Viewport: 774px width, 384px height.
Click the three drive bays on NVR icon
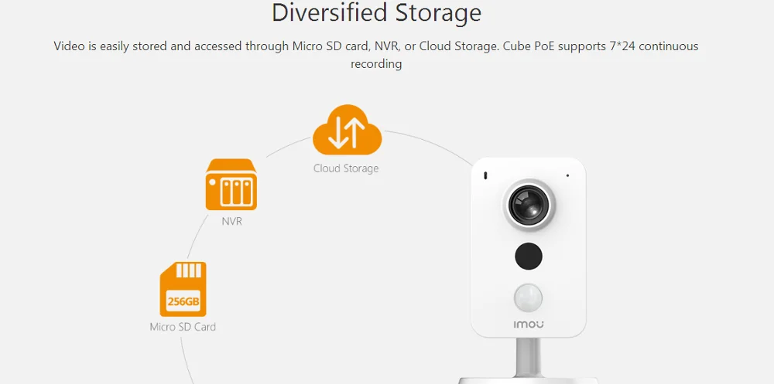tap(236, 192)
